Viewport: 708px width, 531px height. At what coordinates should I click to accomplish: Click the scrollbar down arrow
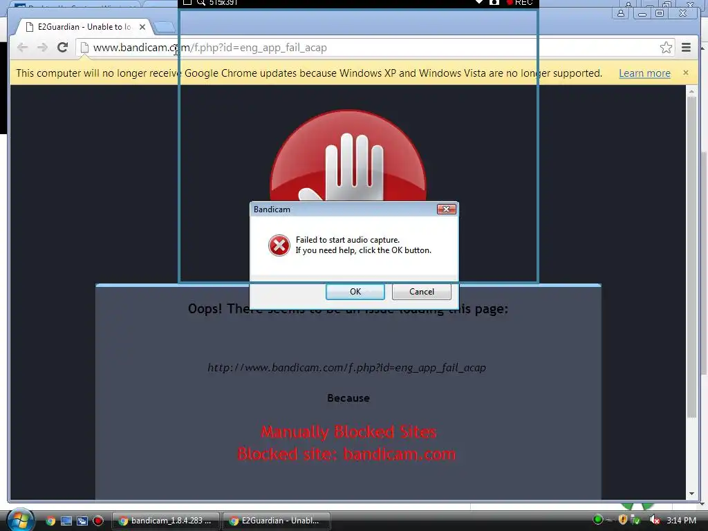click(x=691, y=494)
